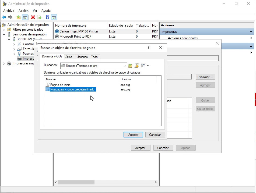Click the Export list toolbar icon
This screenshot has height=193, width=256.
(39, 17)
